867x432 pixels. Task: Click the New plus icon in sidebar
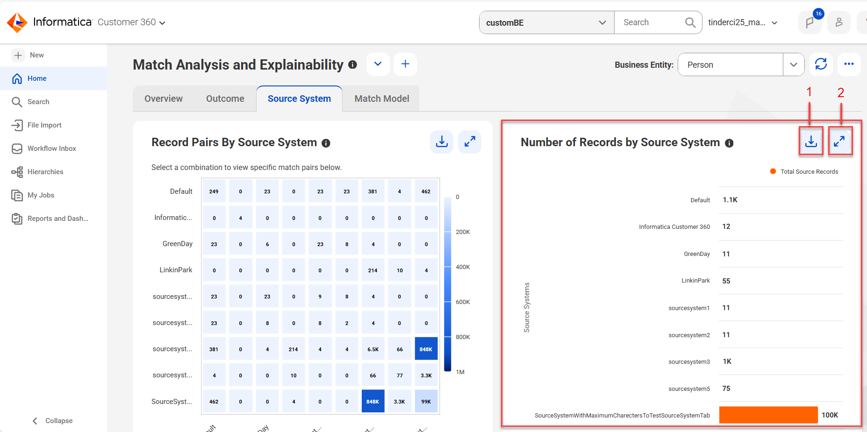[18, 55]
